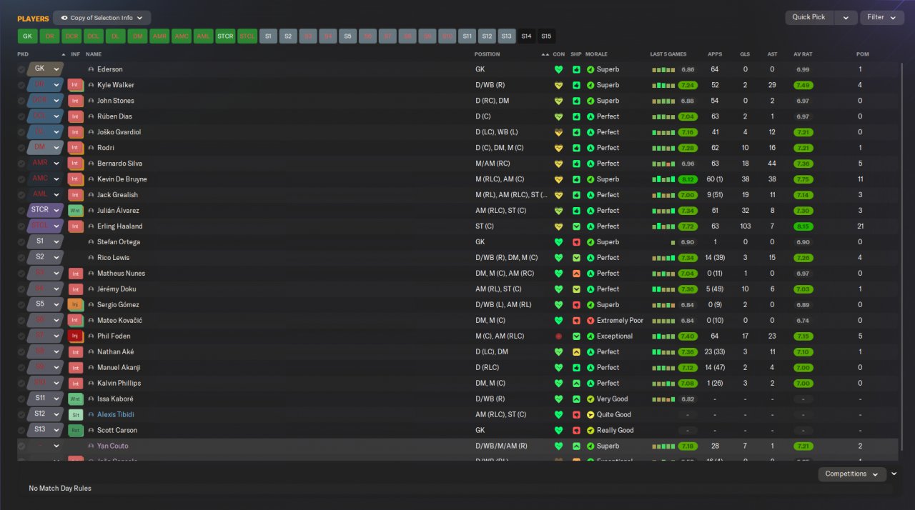Click Ederson's condition heart icon
The image size is (915, 510).
tap(558, 69)
